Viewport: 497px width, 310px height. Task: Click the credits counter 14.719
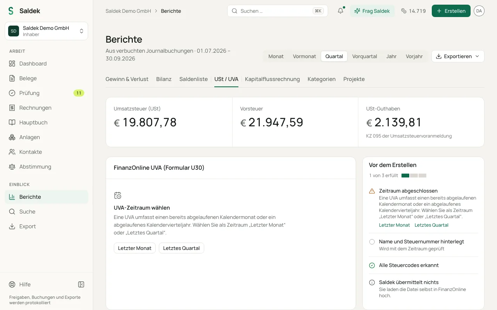pos(413,11)
